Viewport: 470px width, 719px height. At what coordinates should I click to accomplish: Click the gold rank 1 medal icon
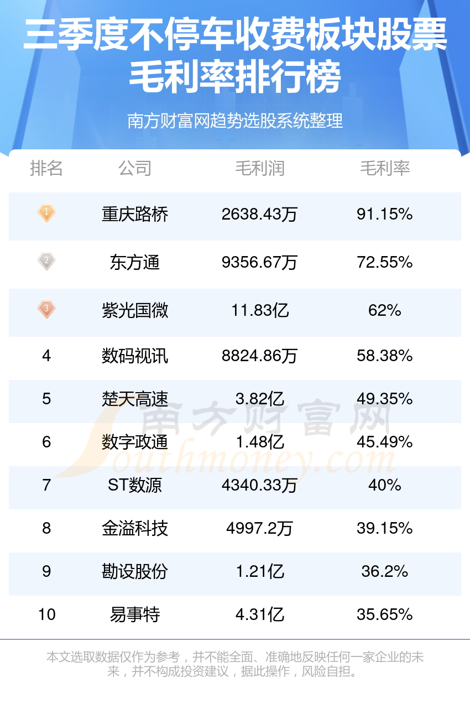pos(46,213)
